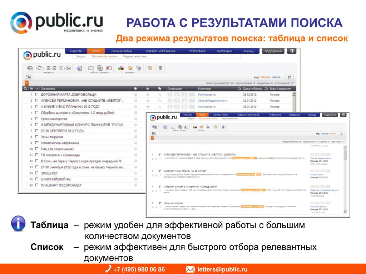This screenshot has width=366, height=274.
Task: Click the list-view vertical scrollbar thumb
Action: point(345,154)
